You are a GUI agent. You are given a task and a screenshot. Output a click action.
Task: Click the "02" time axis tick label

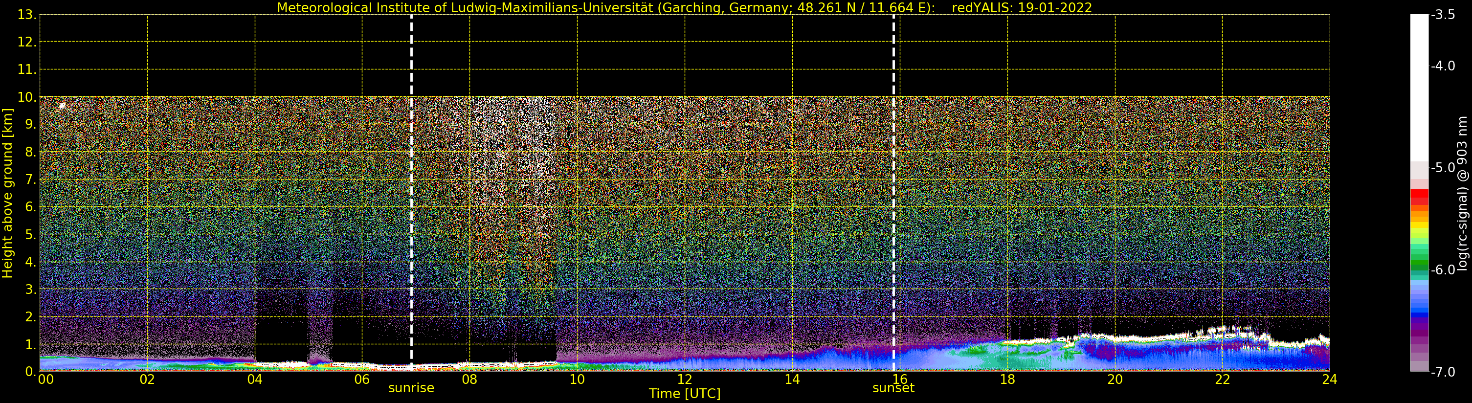coord(147,380)
